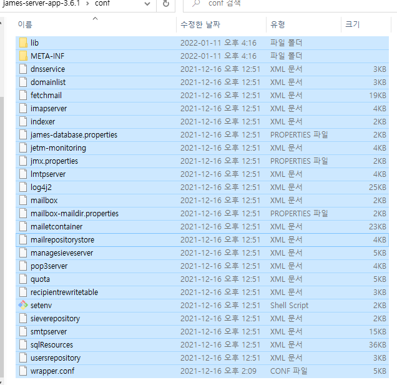Viewport: 397px width, 385px height.
Task: Click the sieverepository file icon
Action: pyautogui.click(x=23, y=319)
